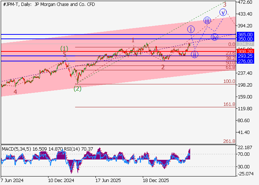Click the blue 350.00 price tag
Image resolution: width=259 pixels, height=185 pixels.
245,39
